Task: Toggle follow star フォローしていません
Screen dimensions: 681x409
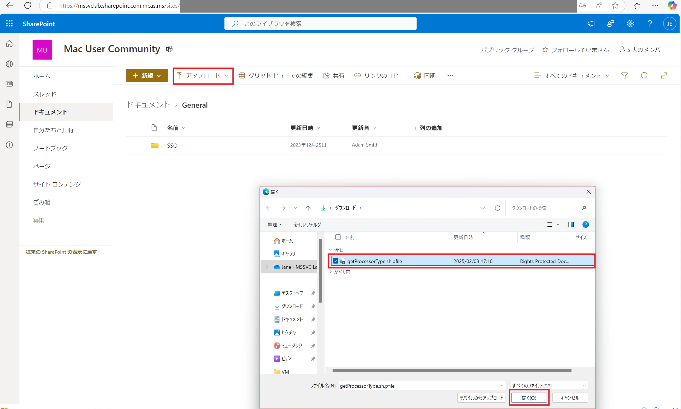Action: pyautogui.click(x=545, y=49)
